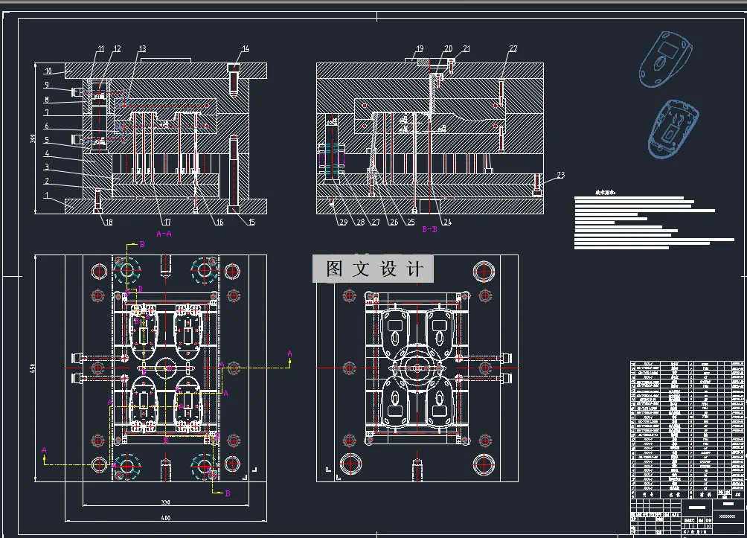The image size is (747, 538).
Task: Select the B-B section view label
Action: 430,229
